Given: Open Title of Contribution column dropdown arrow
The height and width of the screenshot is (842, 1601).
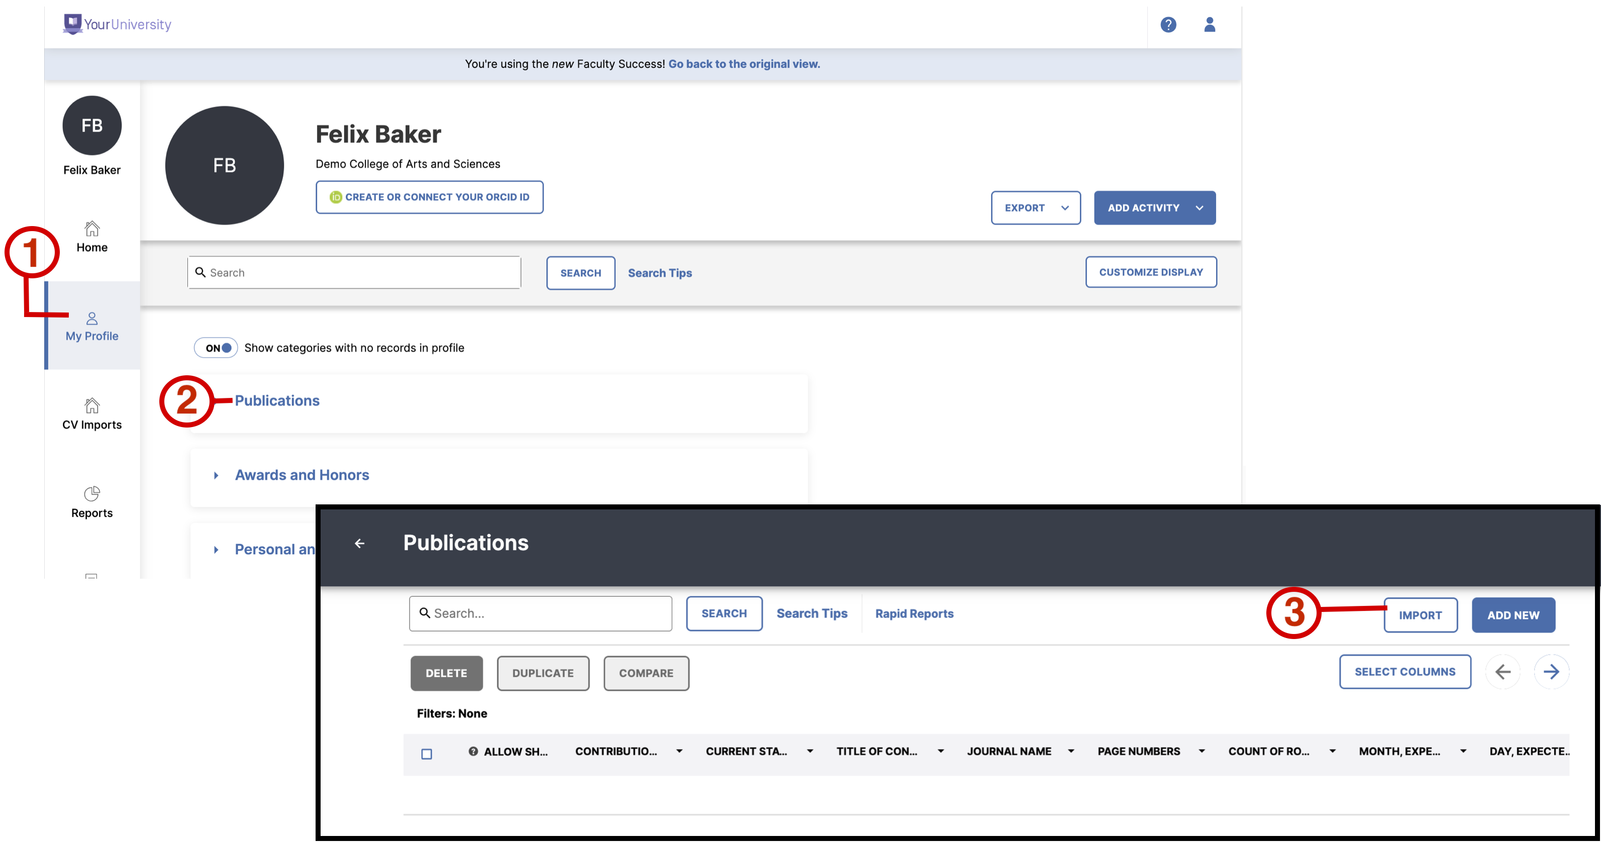Looking at the screenshot, I should [940, 751].
